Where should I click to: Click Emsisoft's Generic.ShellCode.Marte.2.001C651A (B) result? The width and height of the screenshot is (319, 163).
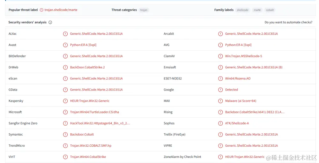[254, 67]
